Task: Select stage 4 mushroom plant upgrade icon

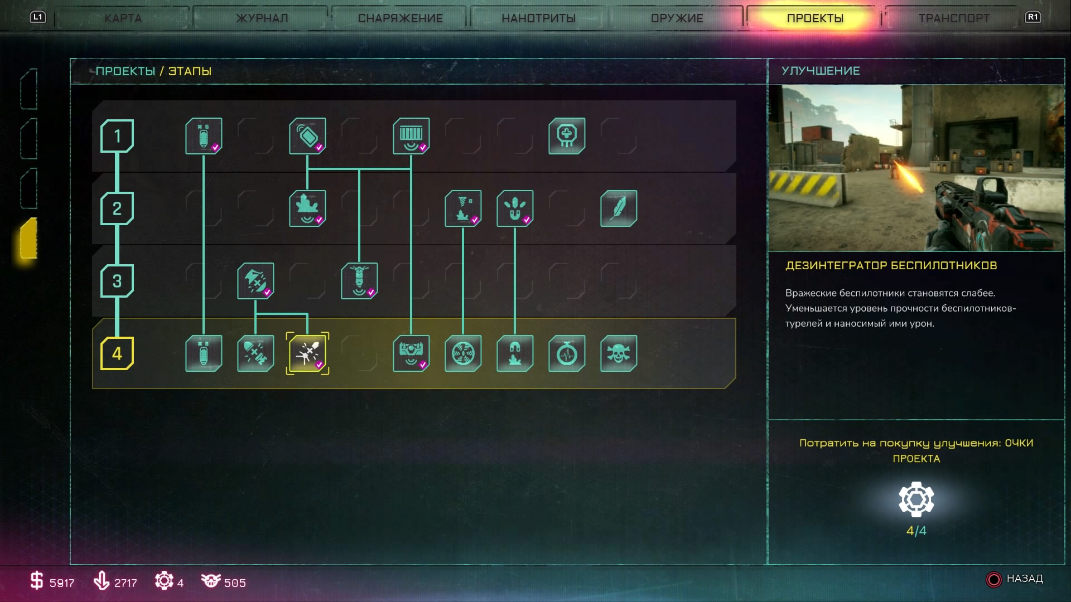Action: point(515,353)
